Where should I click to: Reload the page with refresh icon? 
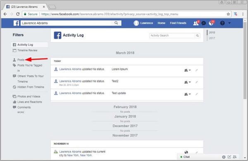pos(18,14)
